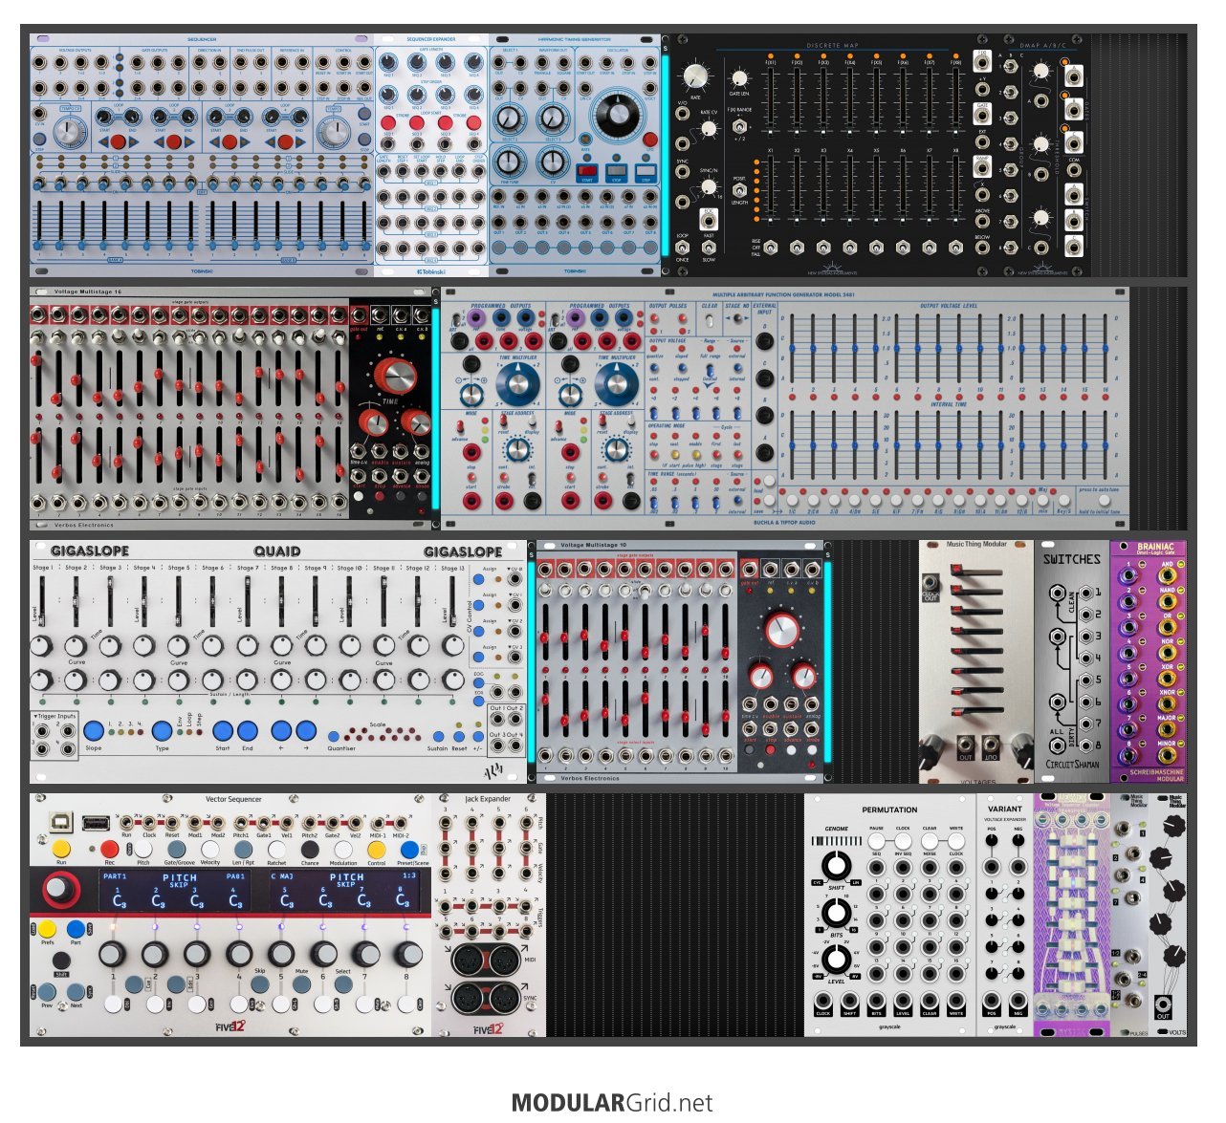Viewport: 1226px width, 1123px height.
Task: Click the SHIFT knob on Permutation
Action: point(836,868)
